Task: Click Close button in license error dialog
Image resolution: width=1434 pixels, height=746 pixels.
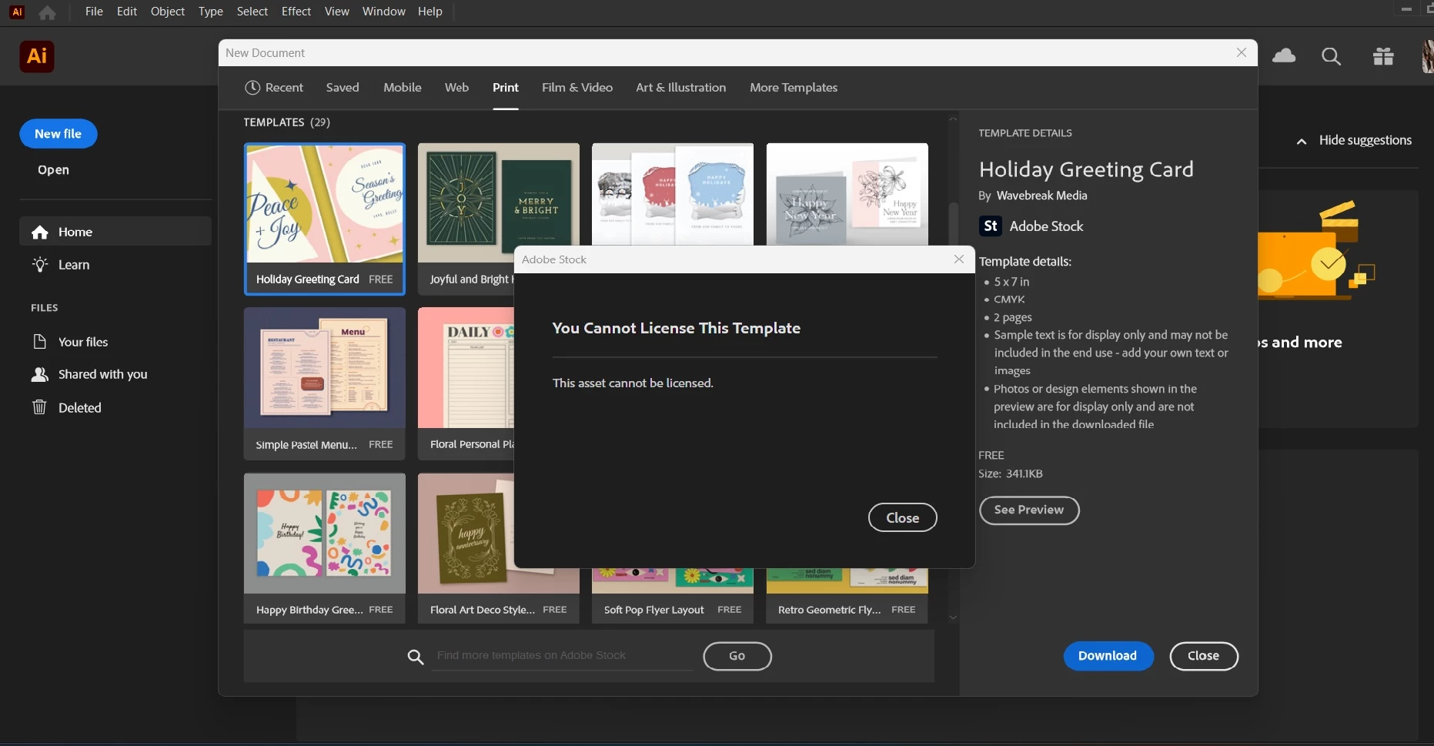Action: pyautogui.click(x=903, y=517)
